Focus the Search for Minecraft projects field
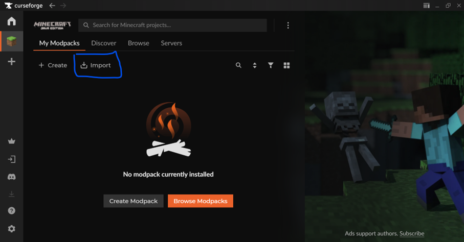 coord(172,26)
